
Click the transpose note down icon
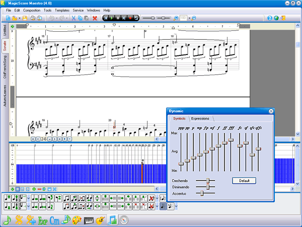coord(8,206)
